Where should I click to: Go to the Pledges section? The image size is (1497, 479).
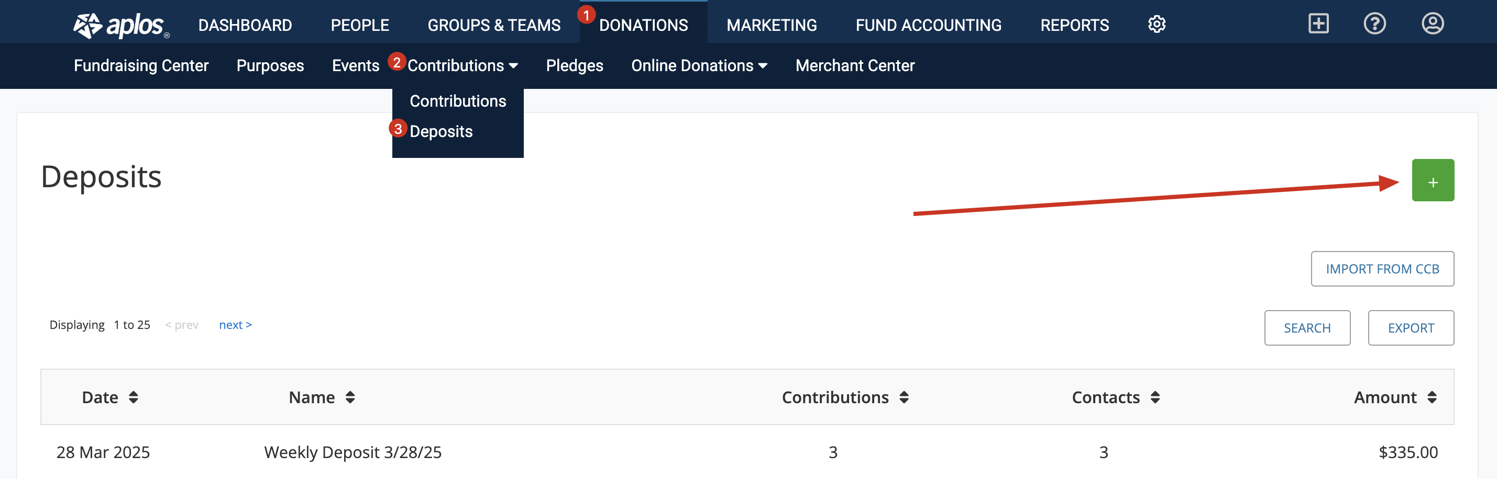pos(574,65)
